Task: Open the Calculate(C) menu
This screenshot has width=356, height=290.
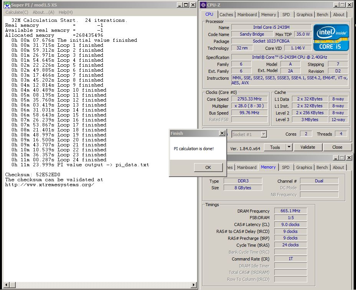Action: coord(17,12)
